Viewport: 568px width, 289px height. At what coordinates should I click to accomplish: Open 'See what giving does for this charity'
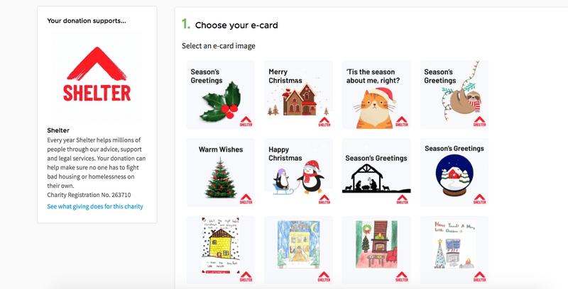95,207
